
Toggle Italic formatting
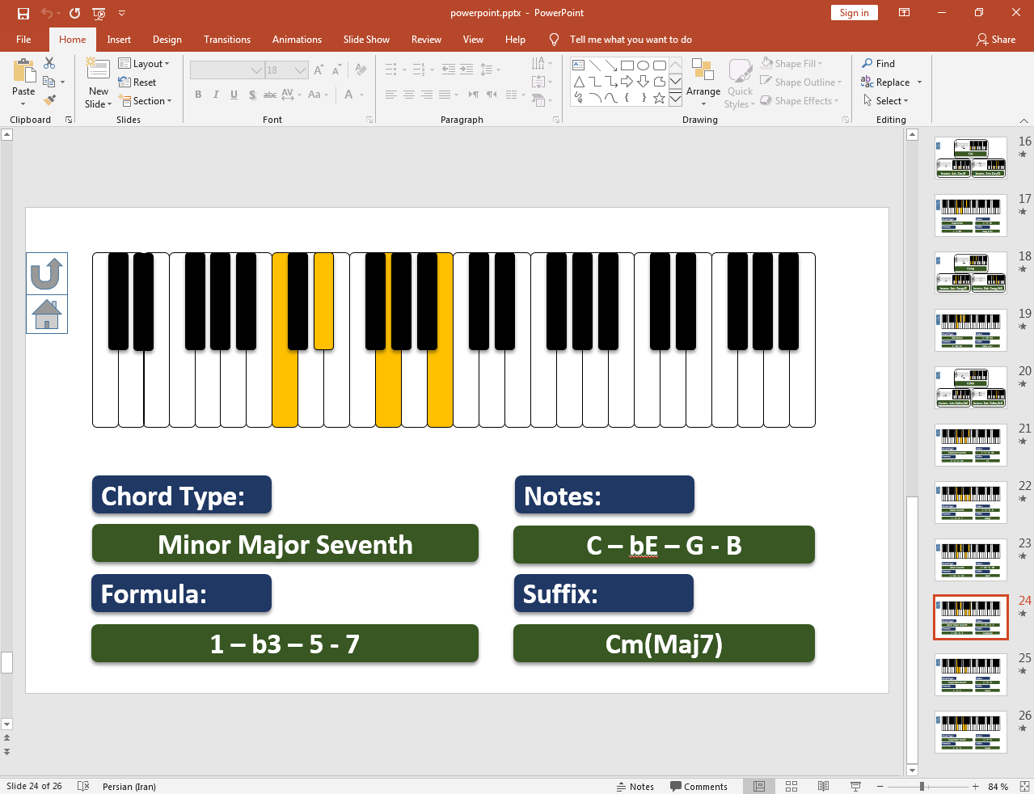tap(216, 95)
